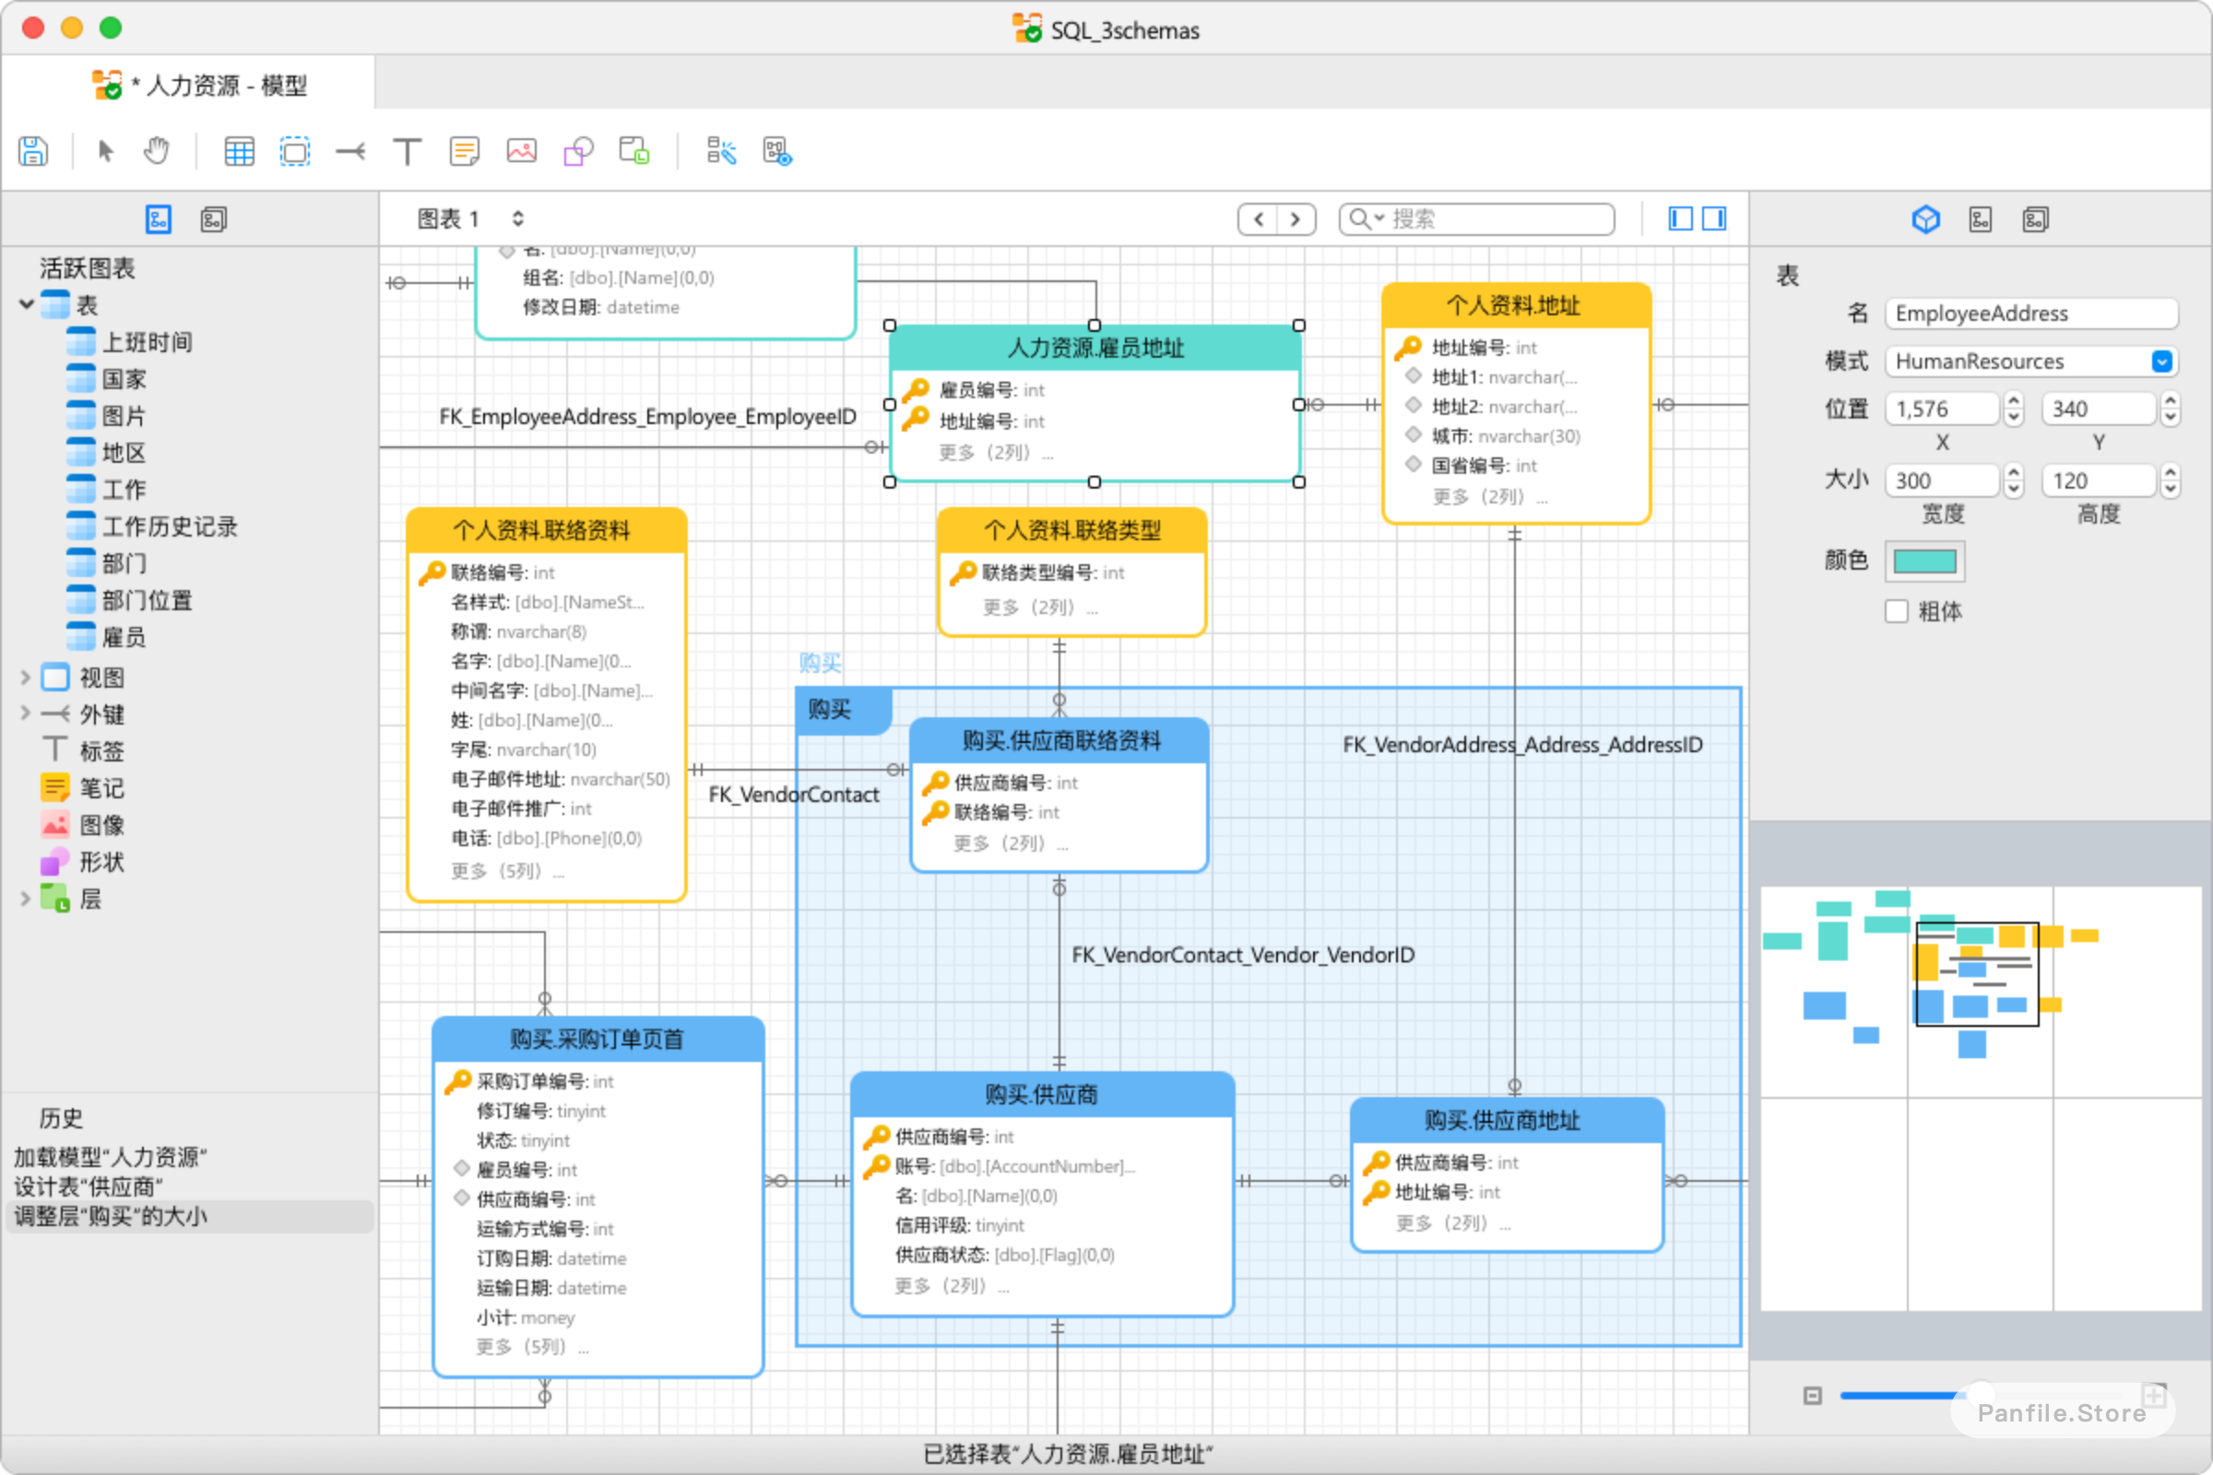Click the Save icon in toolbar
The height and width of the screenshot is (1475, 2213).
coord(33,150)
